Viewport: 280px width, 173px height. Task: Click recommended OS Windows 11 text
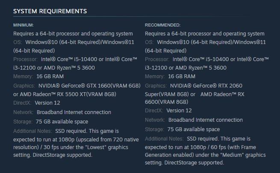[250, 42]
